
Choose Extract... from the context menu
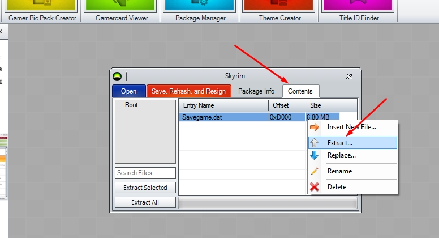352,143
